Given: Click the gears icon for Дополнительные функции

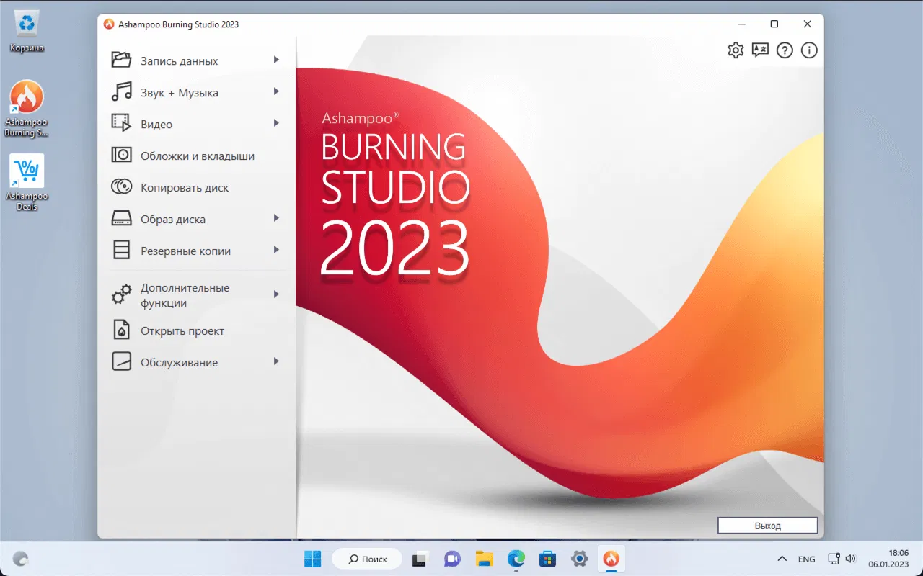Looking at the screenshot, I should [121, 294].
